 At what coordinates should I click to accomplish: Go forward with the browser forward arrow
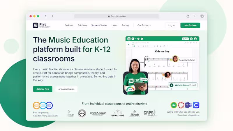tap(52, 16)
